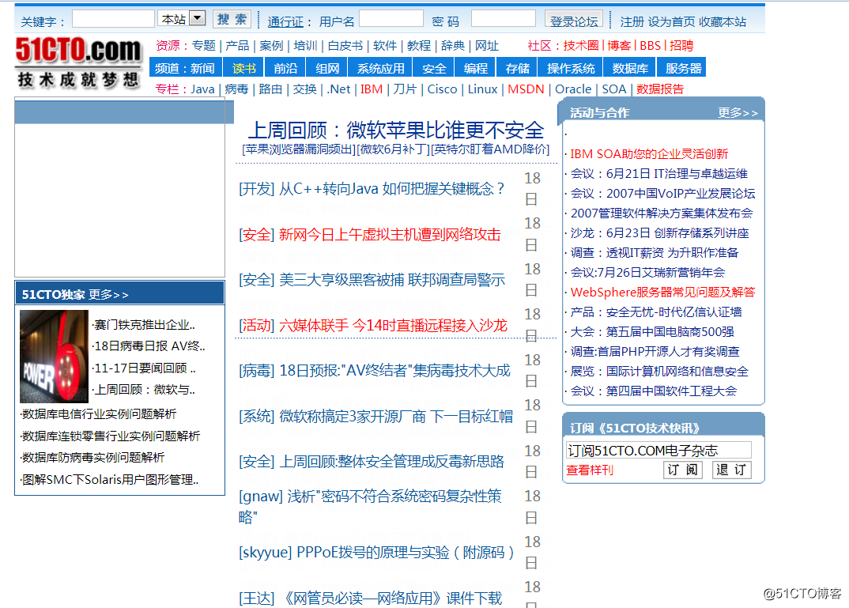Open headline 上周回顾：微软苹果比谁更不安全

(396, 130)
